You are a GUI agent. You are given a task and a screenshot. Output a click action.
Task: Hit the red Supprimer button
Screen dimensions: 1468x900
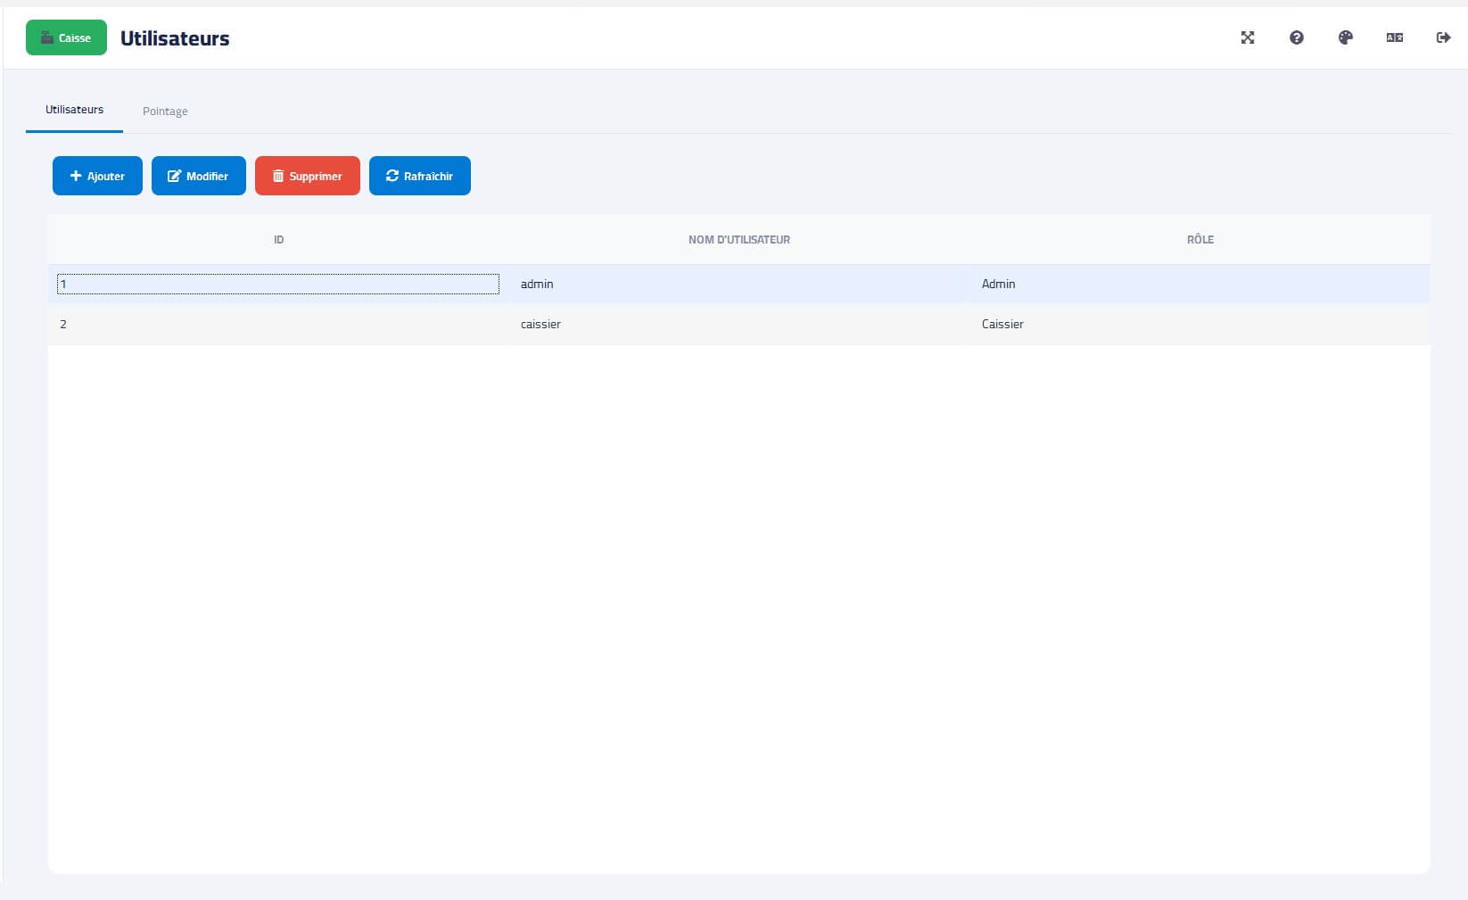tap(307, 176)
